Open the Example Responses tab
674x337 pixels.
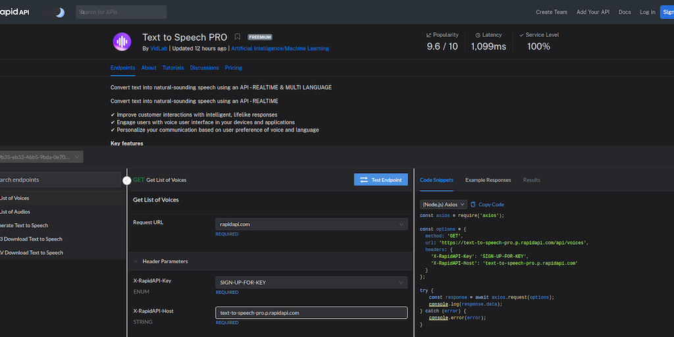click(488, 180)
